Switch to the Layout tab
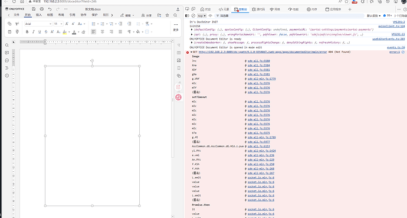This screenshot has height=218, width=407. pyautogui.click(x=61, y=15)
